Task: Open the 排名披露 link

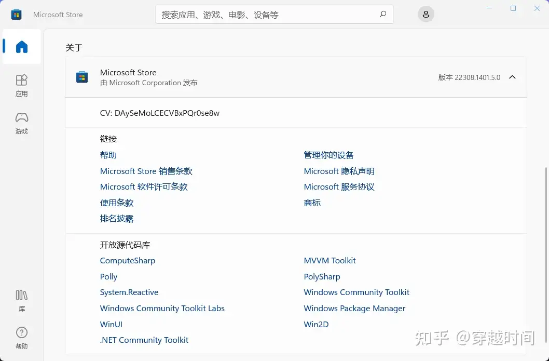Action: pos(117,219)
